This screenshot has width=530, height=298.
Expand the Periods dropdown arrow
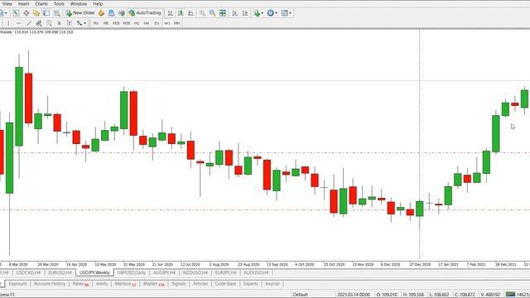pos(276,13)
